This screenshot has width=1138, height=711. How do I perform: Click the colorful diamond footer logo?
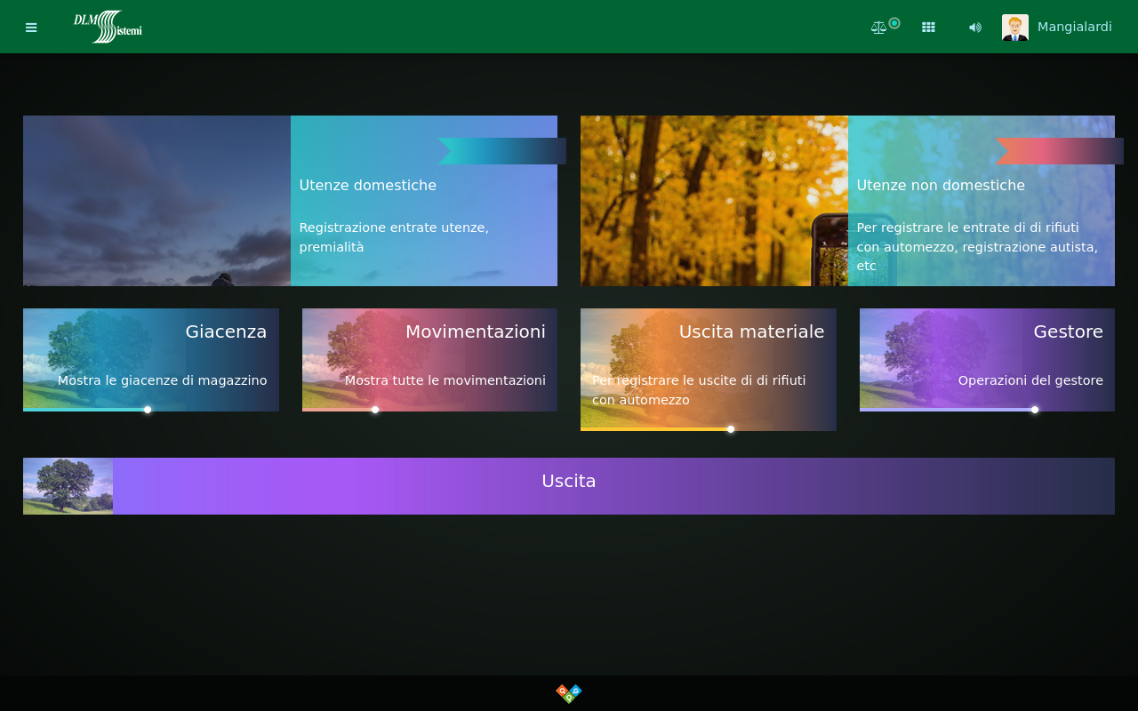click(x=569, y=693)
